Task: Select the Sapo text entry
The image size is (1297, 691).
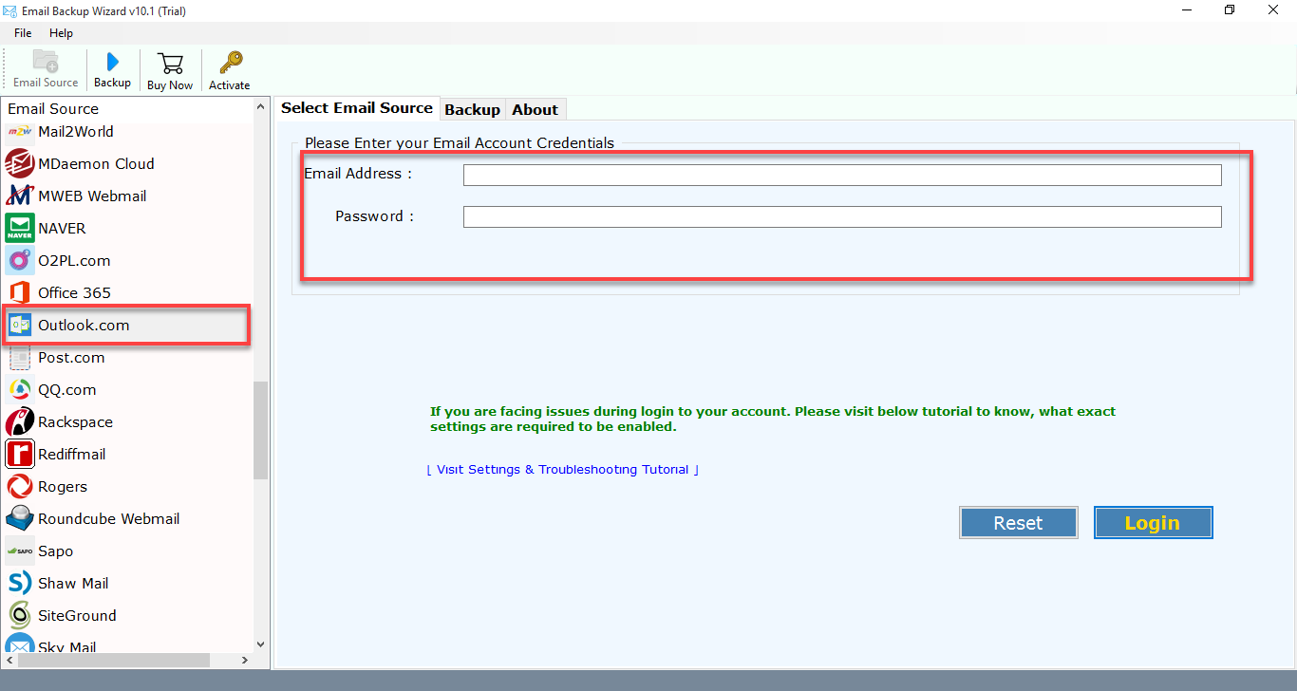Action: coord(56,551)
